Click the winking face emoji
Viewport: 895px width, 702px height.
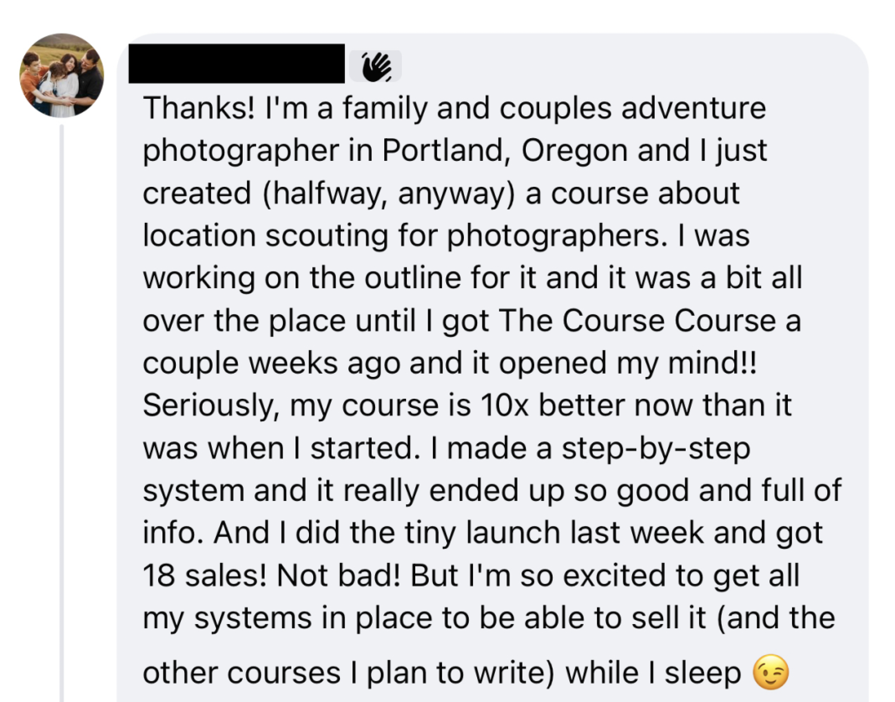point(771,672)
